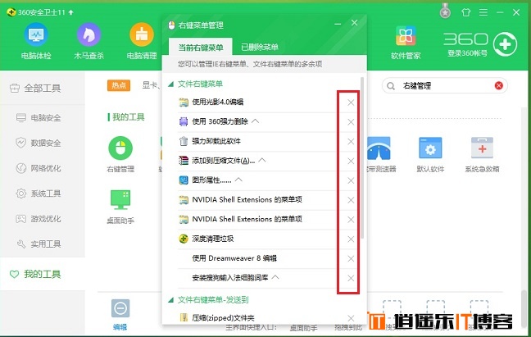Click 登录360帐号 login link
Viewport: 531px width, 337px height.
pyautogui.click(x=467, y=53)
